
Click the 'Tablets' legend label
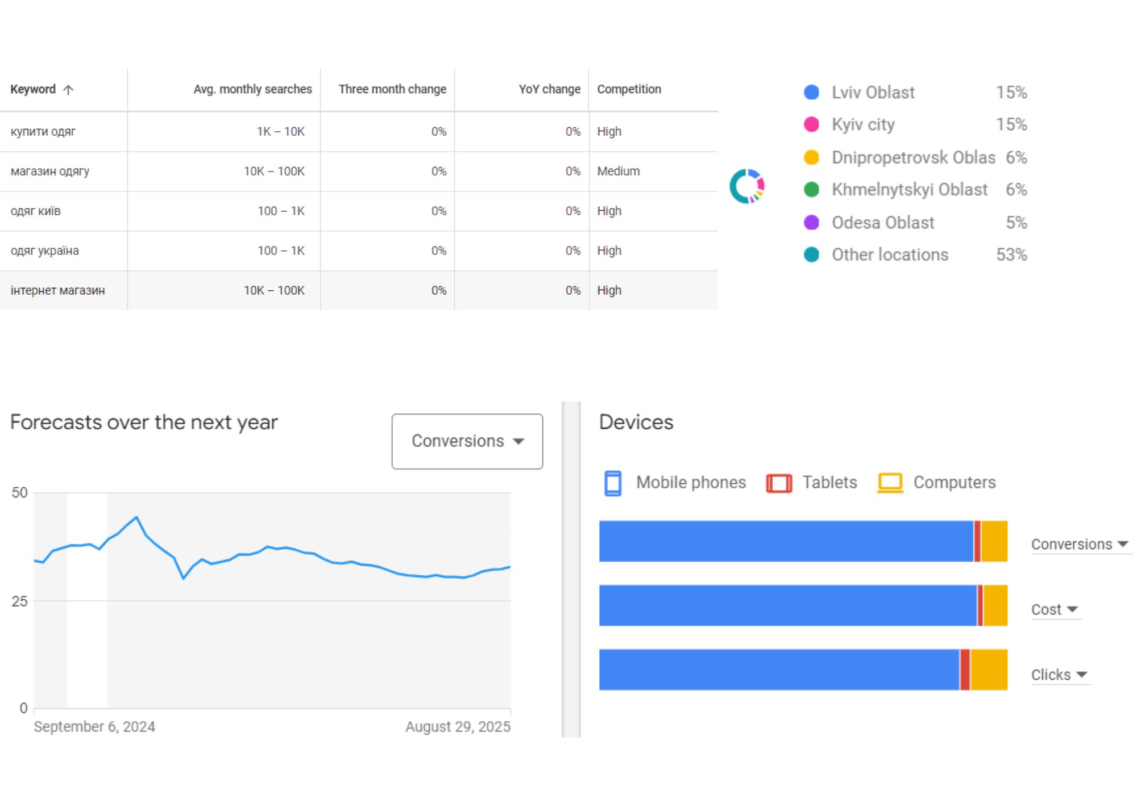point(829,483)
